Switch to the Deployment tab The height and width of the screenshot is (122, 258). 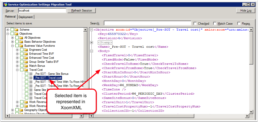26,17
